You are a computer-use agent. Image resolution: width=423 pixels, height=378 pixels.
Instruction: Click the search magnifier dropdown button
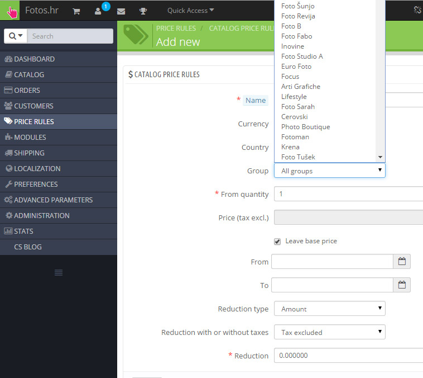[x=16, y=36]
